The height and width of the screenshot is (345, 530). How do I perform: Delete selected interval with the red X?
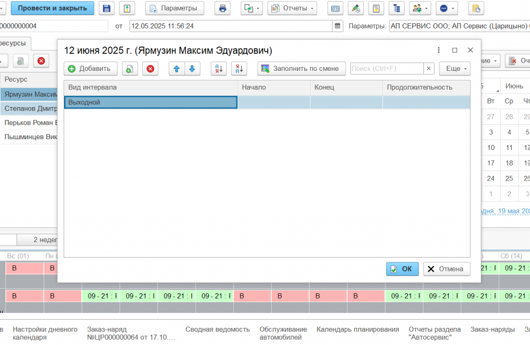coord(150,69)
